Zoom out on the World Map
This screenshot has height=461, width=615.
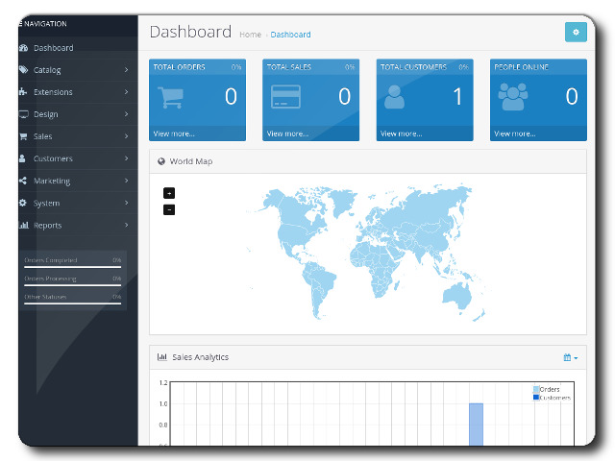click(169, 209)
